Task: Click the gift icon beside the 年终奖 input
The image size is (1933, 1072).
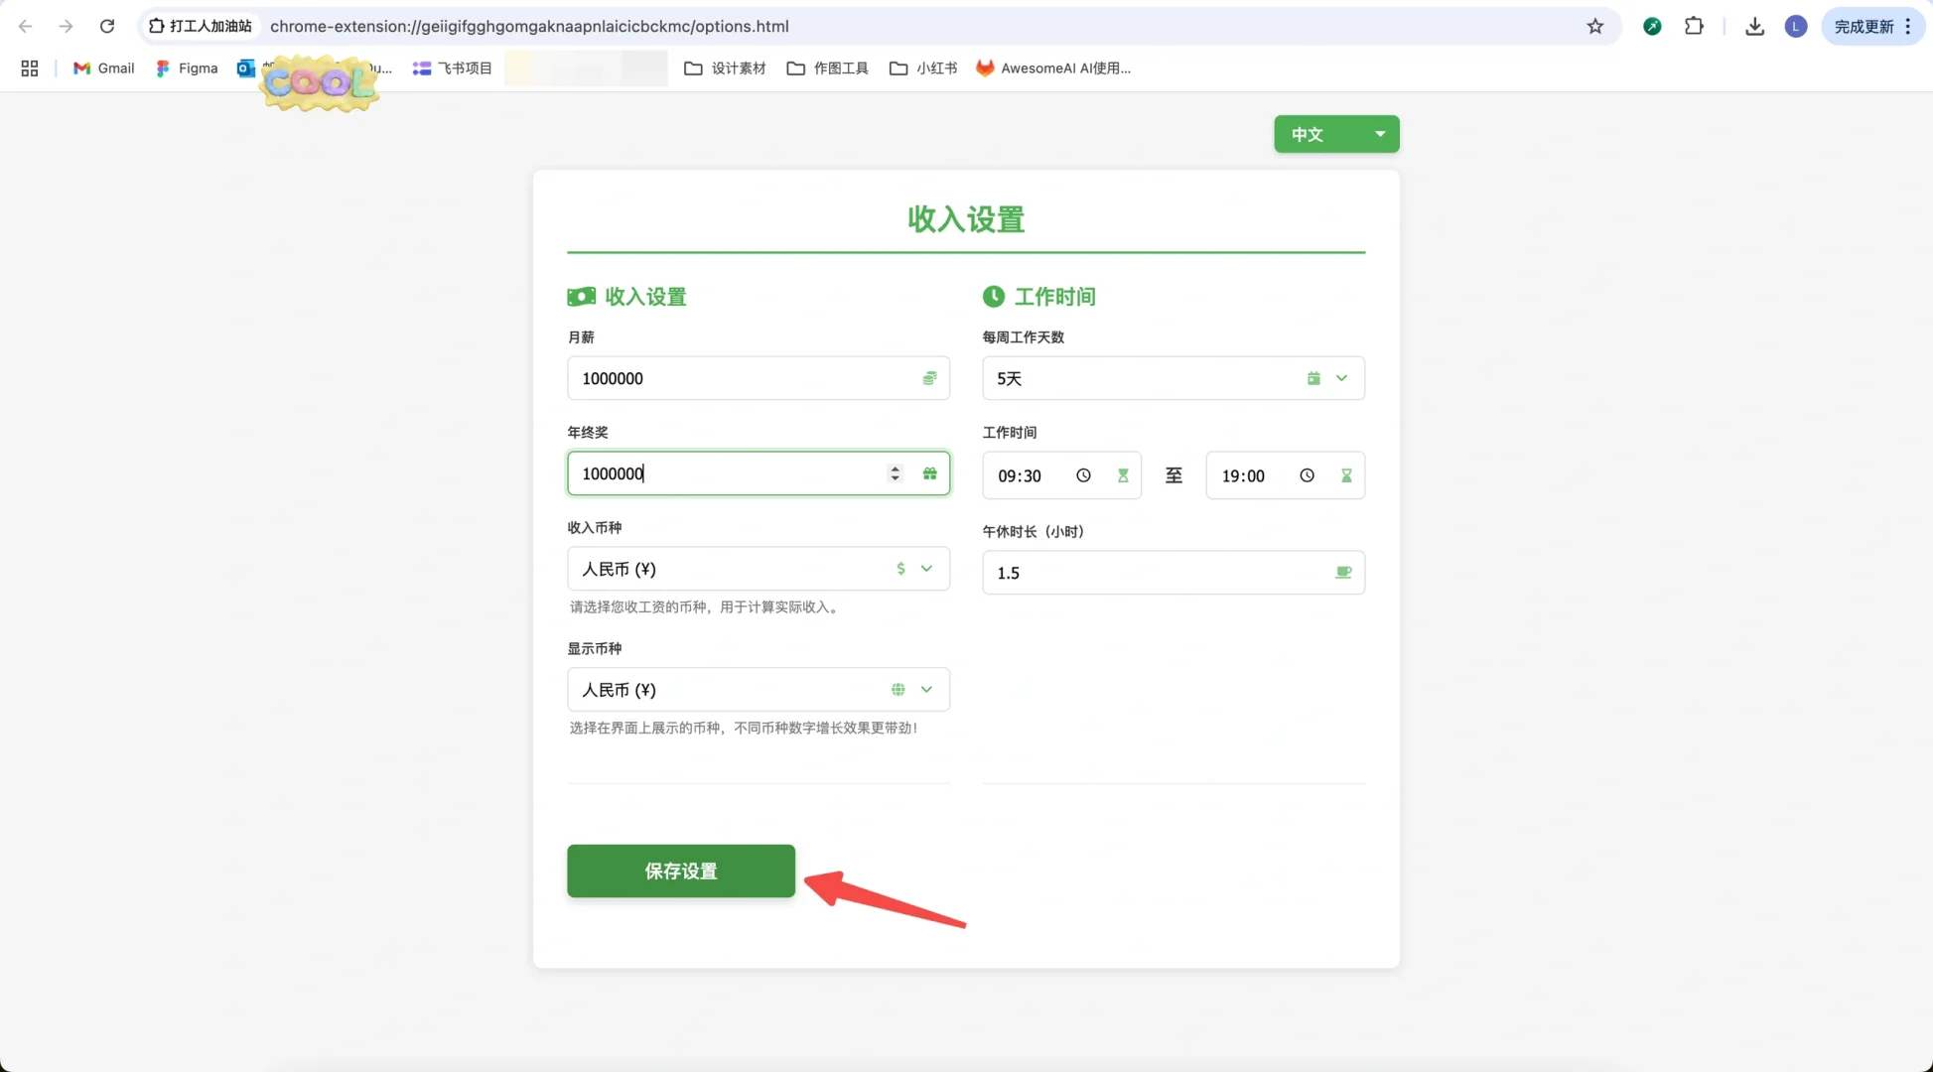Action: click(930, 473)
